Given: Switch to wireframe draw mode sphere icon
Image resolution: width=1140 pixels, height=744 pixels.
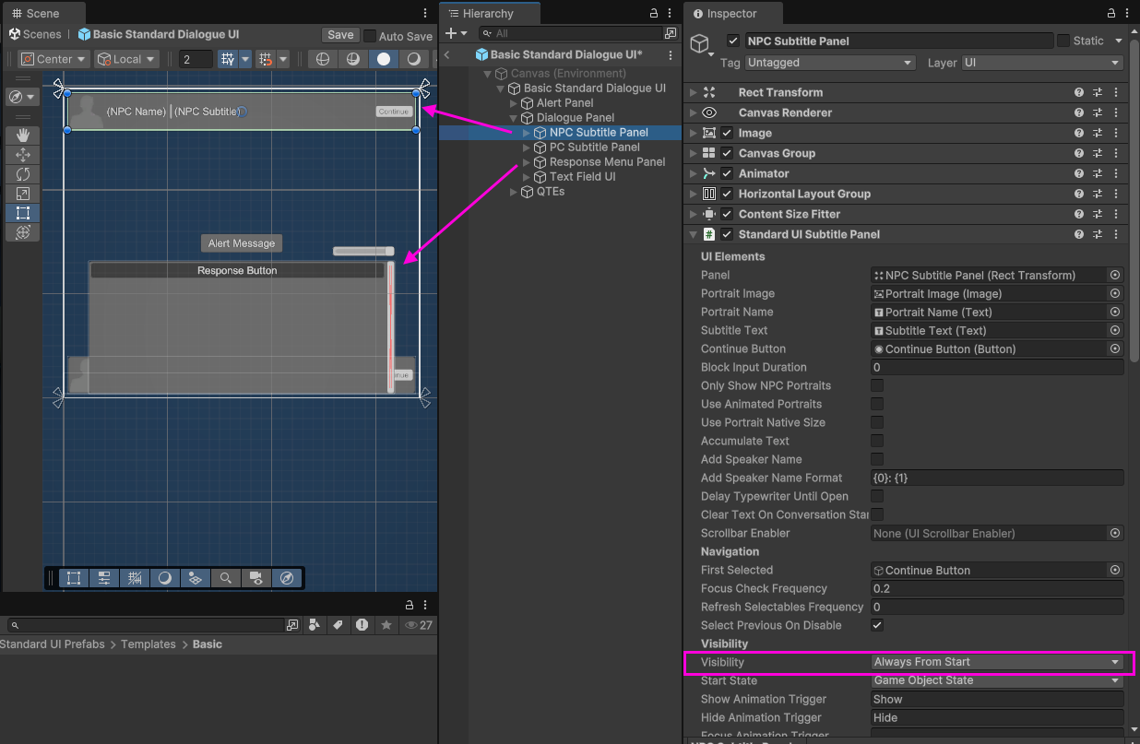Looking at the screenshot, I should click(x=322, y=59).
